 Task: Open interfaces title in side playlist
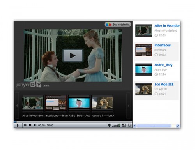click(163, 45)
